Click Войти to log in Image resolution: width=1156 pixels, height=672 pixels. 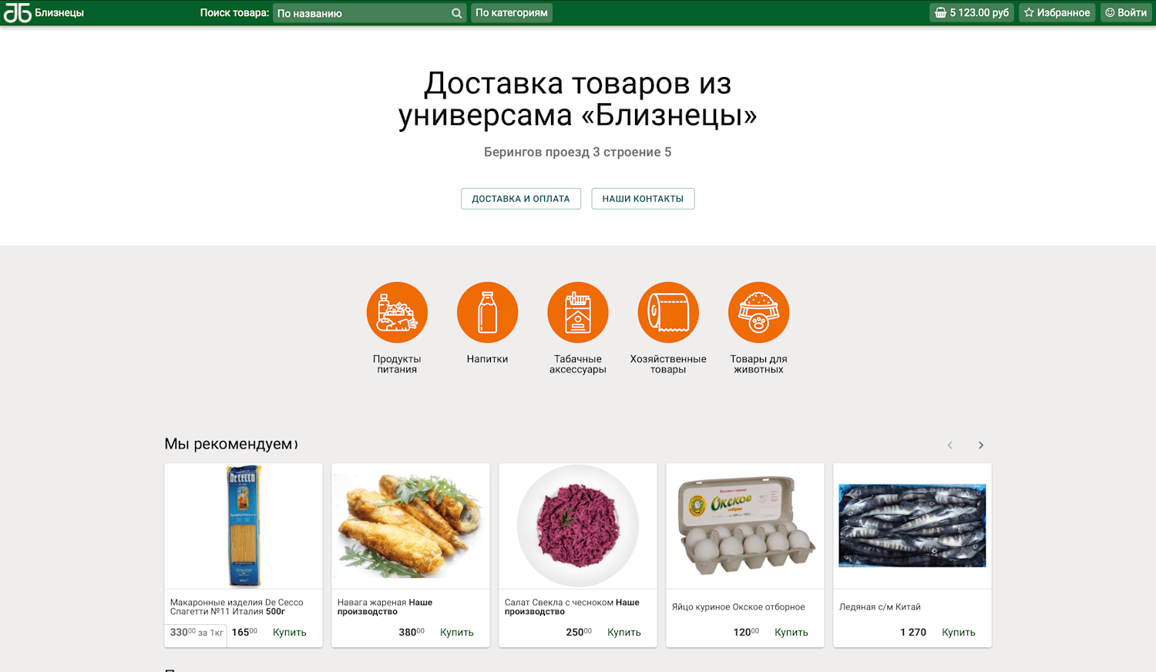(x=1126, y=12)
